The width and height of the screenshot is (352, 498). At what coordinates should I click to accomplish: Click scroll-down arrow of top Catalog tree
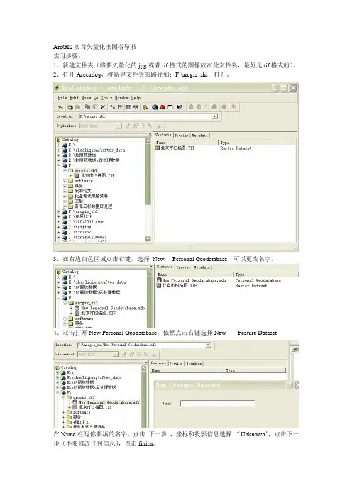[x=148, y=238]
